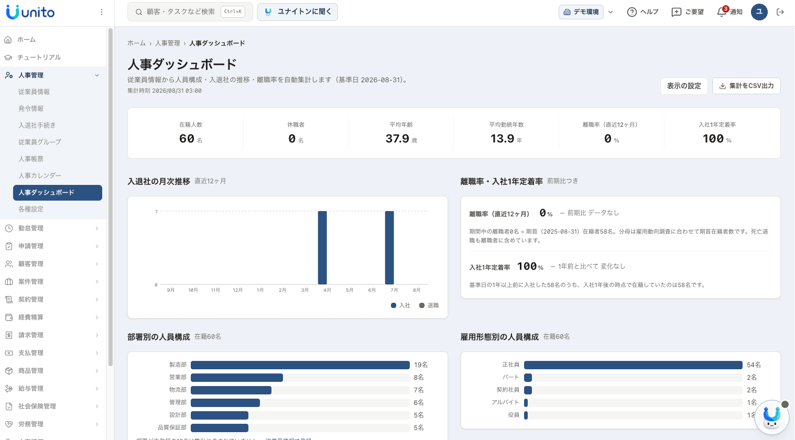Viewport: 795px width, 440px height.
Task: Click the ユナイトンに聞く button
Action: [x=298, y=12]
